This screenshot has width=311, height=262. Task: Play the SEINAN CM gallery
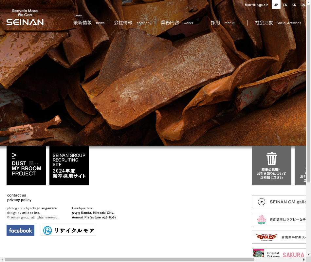click(279, 202)
